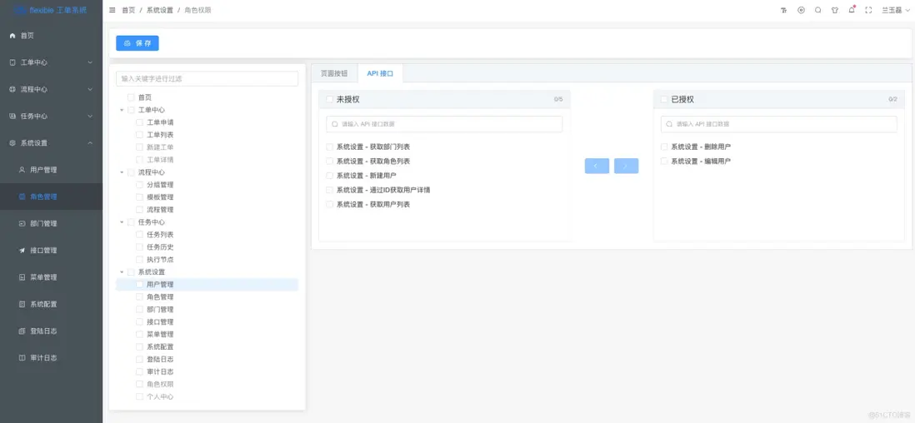This screenshot has width=915, height=423.
Task: Click the 系统设置 breadcrumb link
Action: point(159,10)
